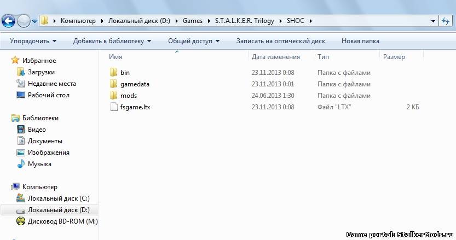
Task: Click the Рабочий стол monitor icon
Action: coord(21,95)
